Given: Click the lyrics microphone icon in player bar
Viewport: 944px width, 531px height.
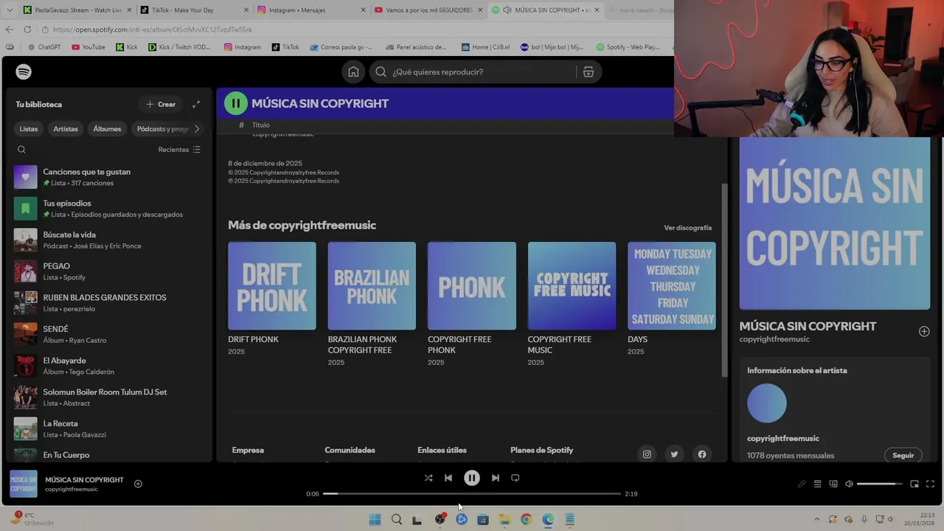Looking at the screenshot, I should (x=802, y=484).
